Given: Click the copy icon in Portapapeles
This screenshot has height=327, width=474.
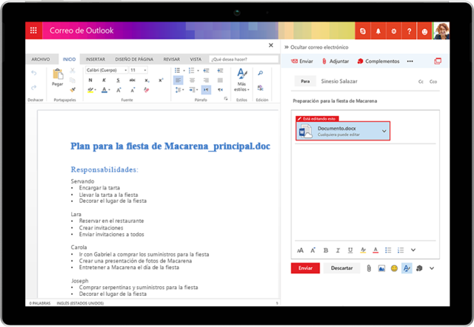Looking at the screenshot, I should 73,80.
